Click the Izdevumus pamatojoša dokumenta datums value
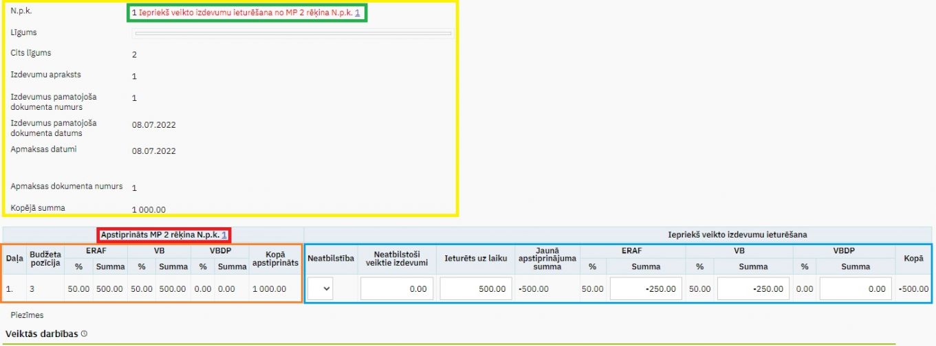This screenshot has height=346, width=936. click(154, 125)
